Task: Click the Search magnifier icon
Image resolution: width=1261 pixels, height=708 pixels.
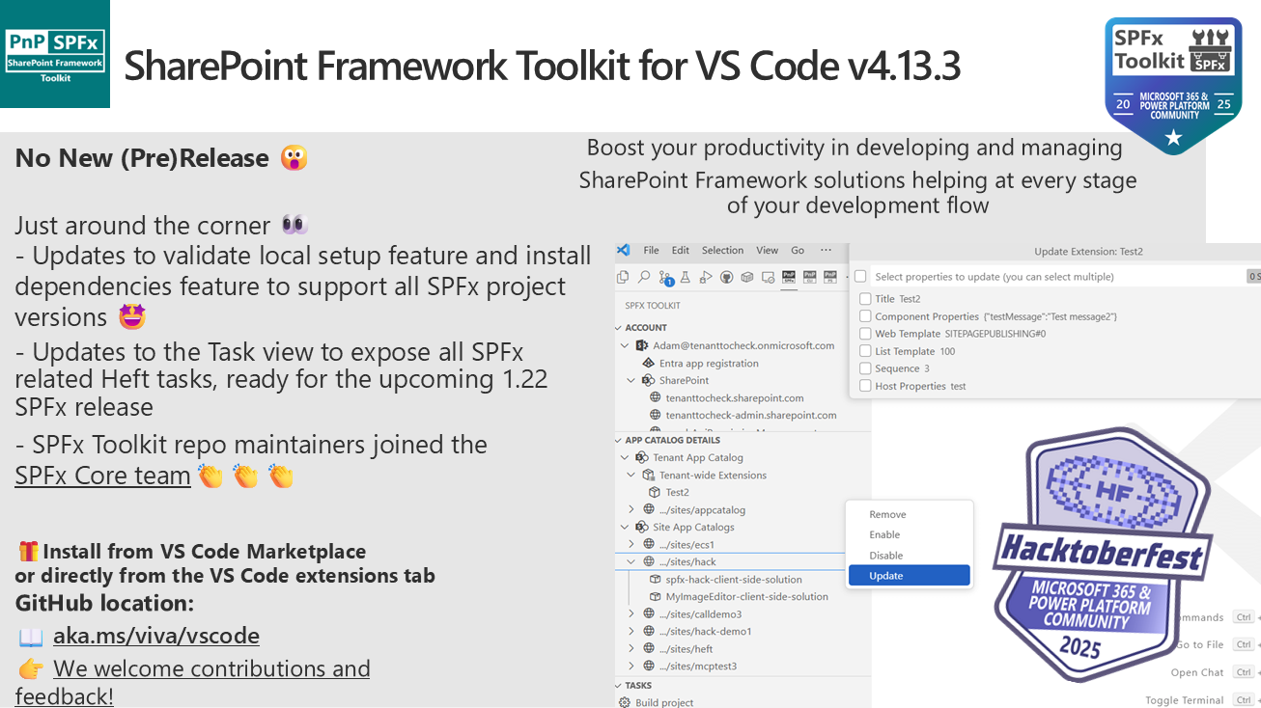Action: (x=644, y=277)
